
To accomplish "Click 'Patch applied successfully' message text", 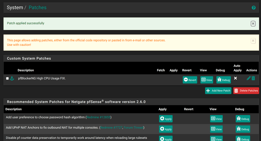I will click(x=26, y=23).
